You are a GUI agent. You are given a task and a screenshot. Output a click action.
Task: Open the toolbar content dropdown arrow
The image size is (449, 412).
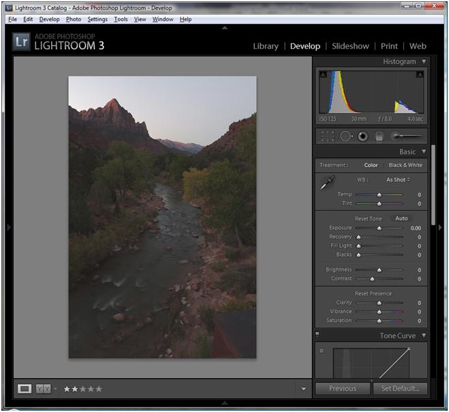pyautogui.click(x=303, y=389)
